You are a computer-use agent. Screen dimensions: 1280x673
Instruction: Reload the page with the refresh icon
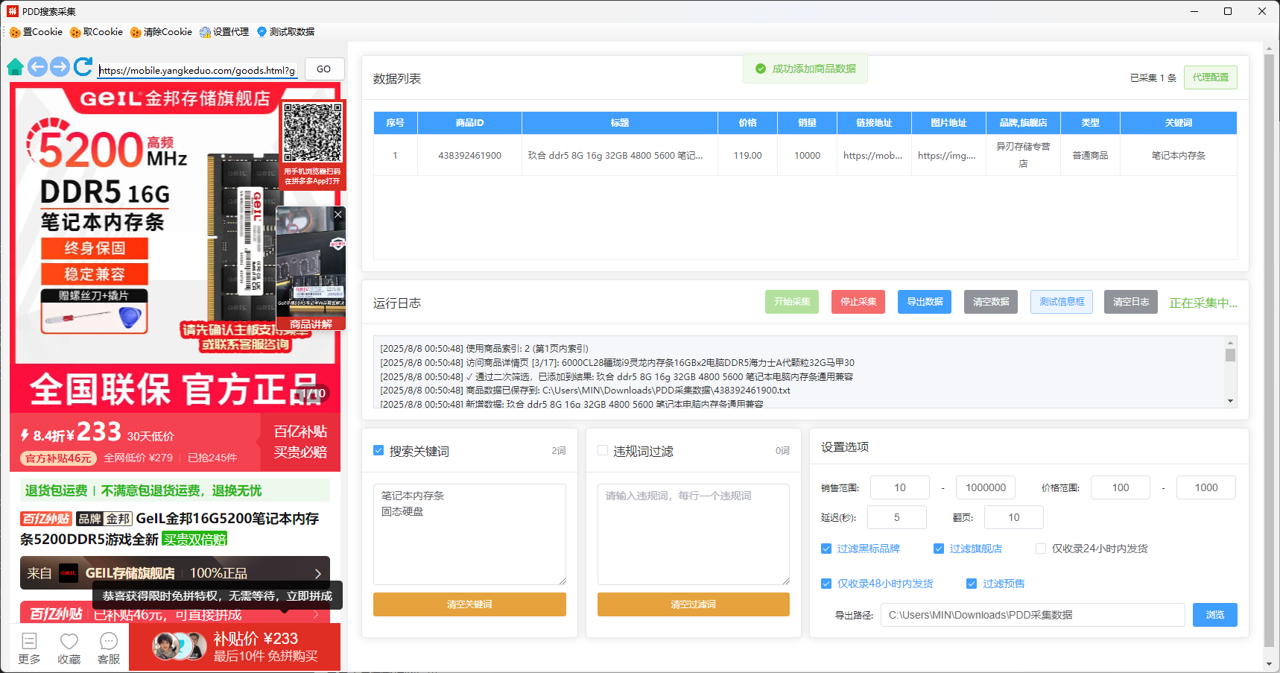[83, 67]
